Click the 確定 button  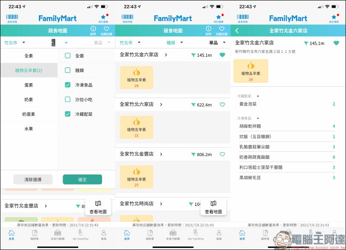pos(82,179)
